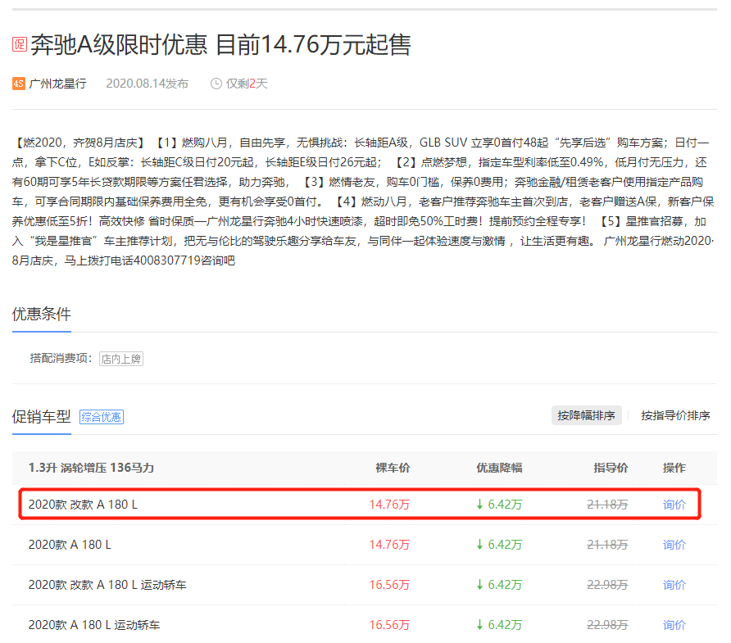Click the clock icon beside 仅剩2天
This screenshot has width=731, height=643.
click(216, 84)
